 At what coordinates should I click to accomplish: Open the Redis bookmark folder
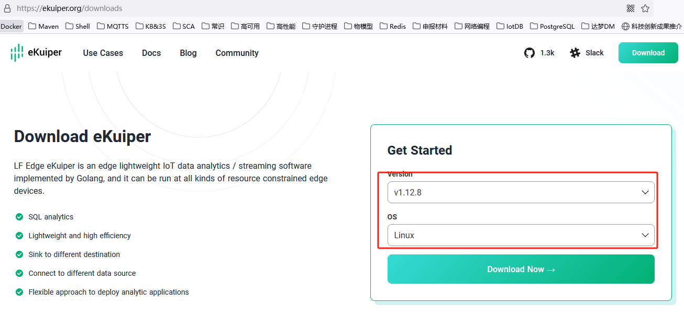(392, 26)
